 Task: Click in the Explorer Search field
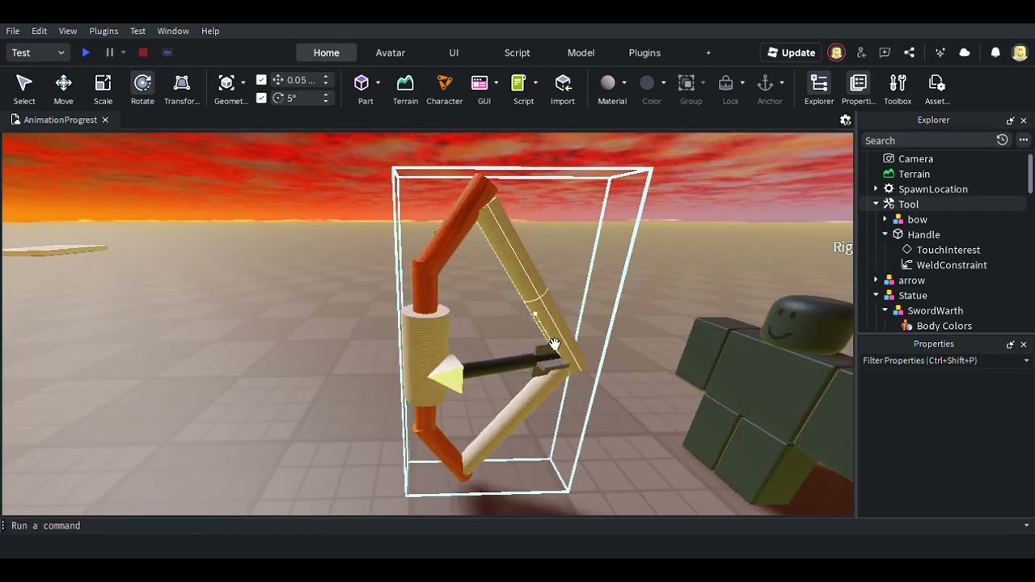click(x=928, y=141)
